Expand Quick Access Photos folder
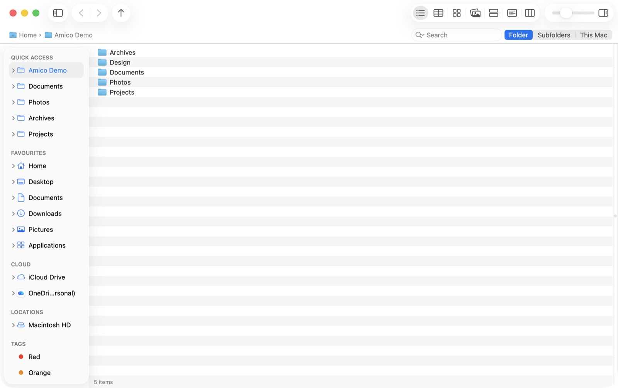Viewport: 618px width, 388px height. point(13,102)
